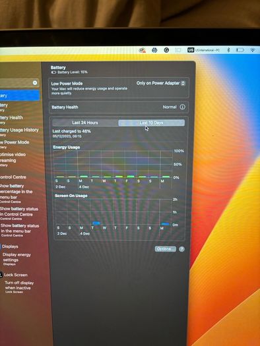The image size is (260, 346).
Task: Choose Turn off display when inactive result
Action: 19,287
